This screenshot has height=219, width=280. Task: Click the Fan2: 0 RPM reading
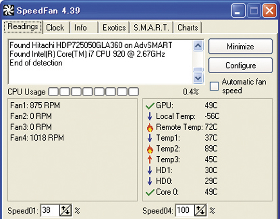coord(31,116)
